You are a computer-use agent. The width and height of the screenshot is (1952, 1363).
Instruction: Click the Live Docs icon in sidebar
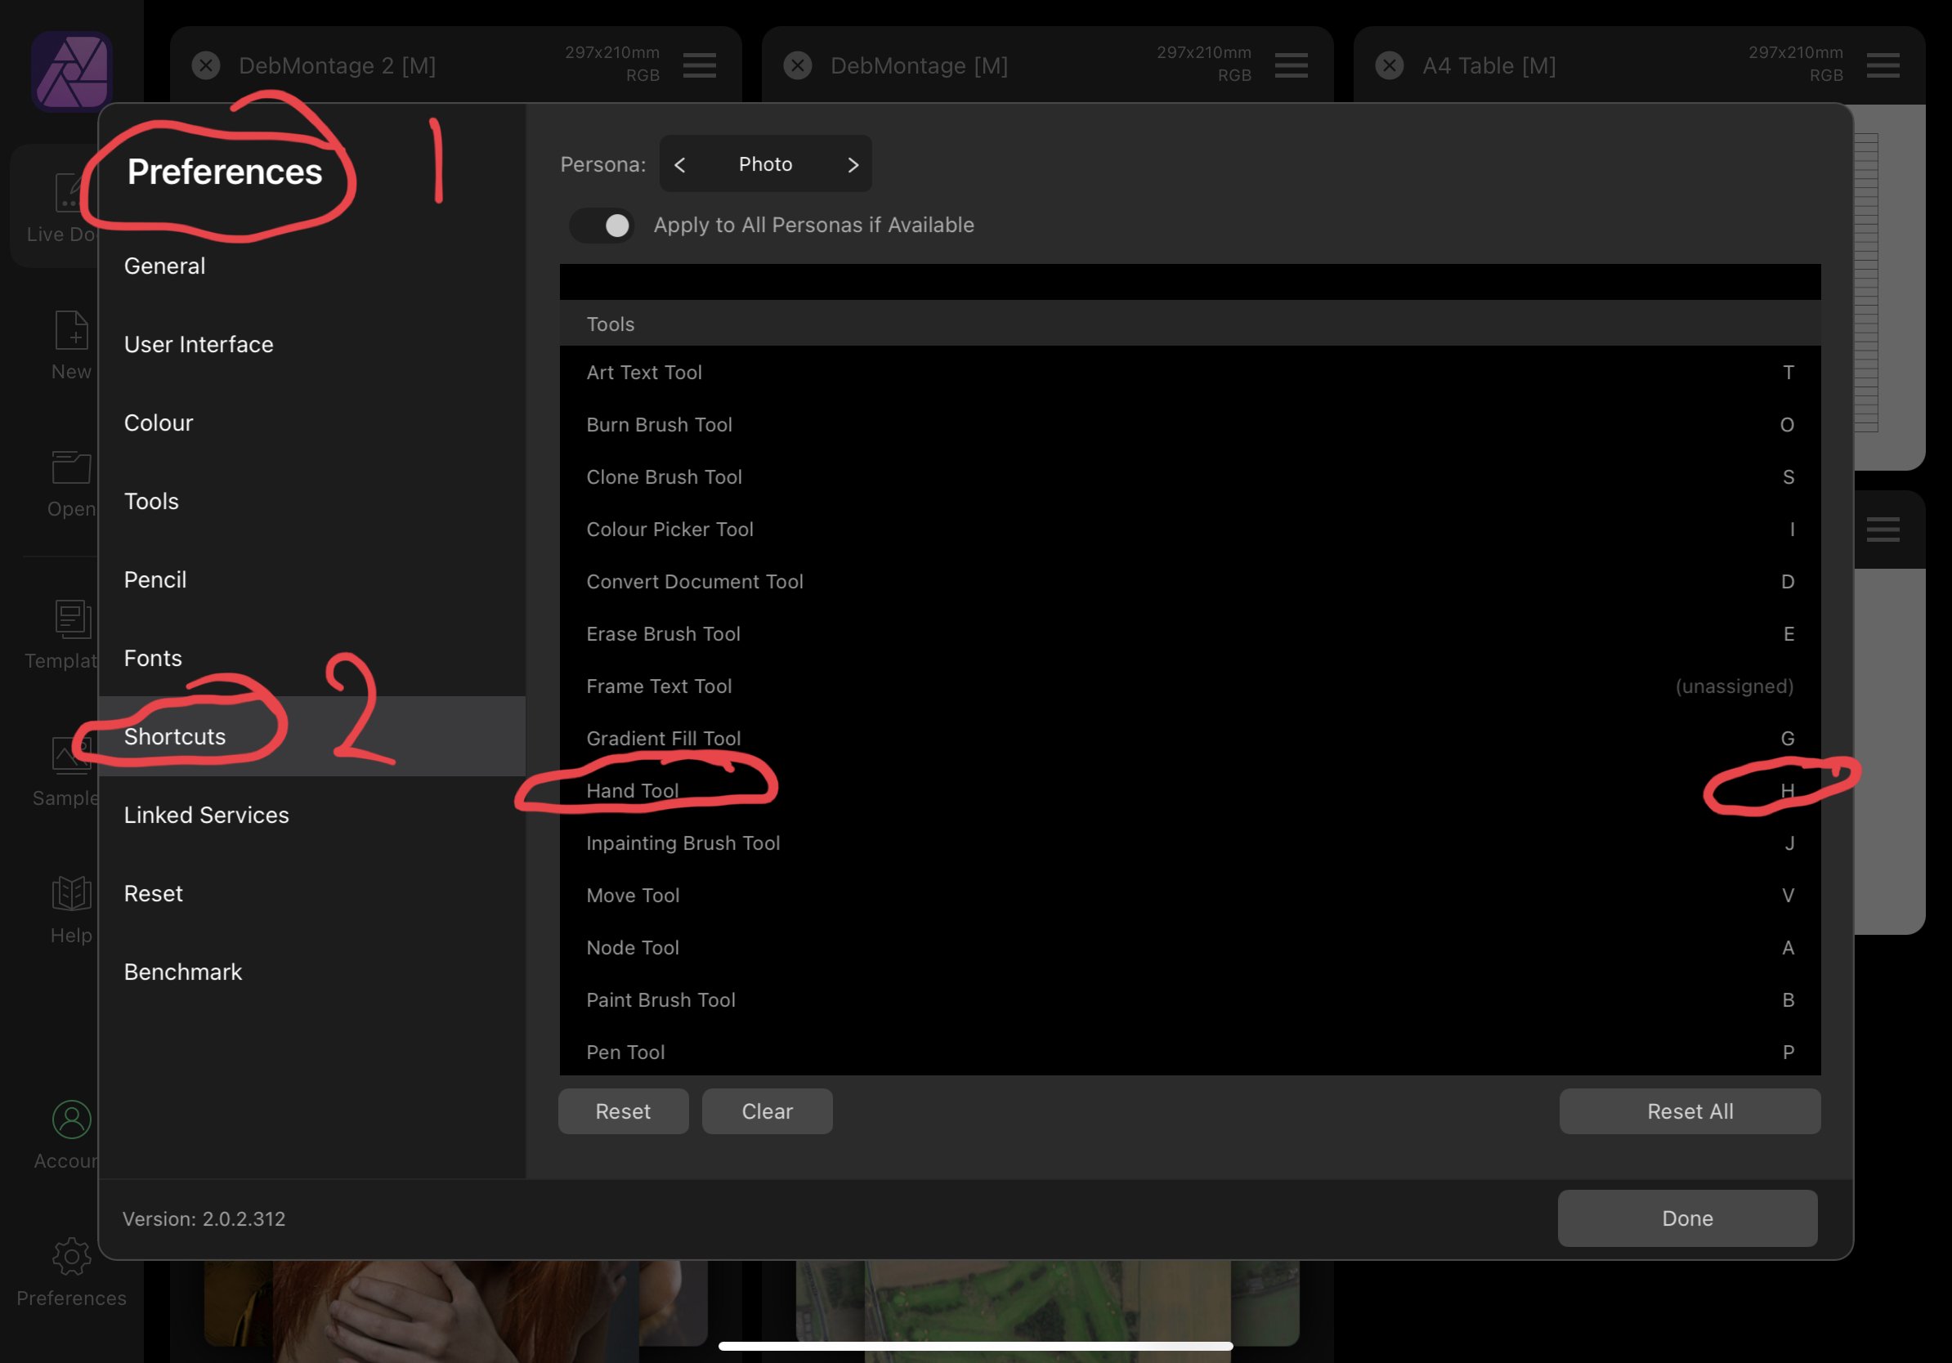(x=69, y=192)
